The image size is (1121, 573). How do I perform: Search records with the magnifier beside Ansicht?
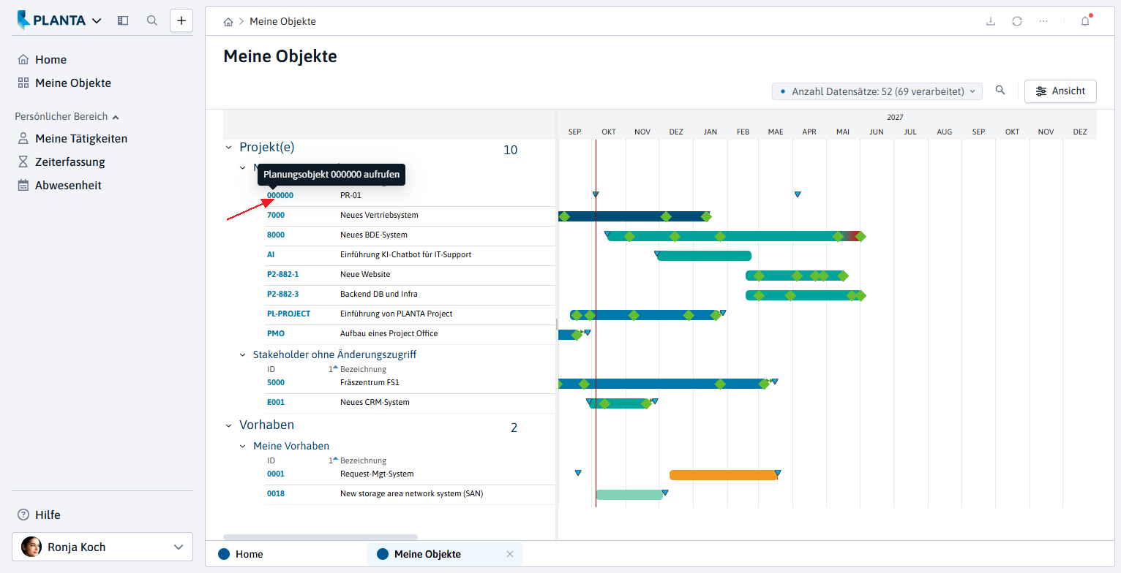coord(1000,91)
